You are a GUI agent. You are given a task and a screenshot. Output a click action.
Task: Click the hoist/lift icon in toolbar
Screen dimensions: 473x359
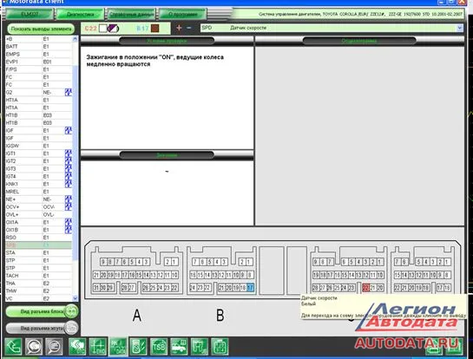tap(200, 347)
